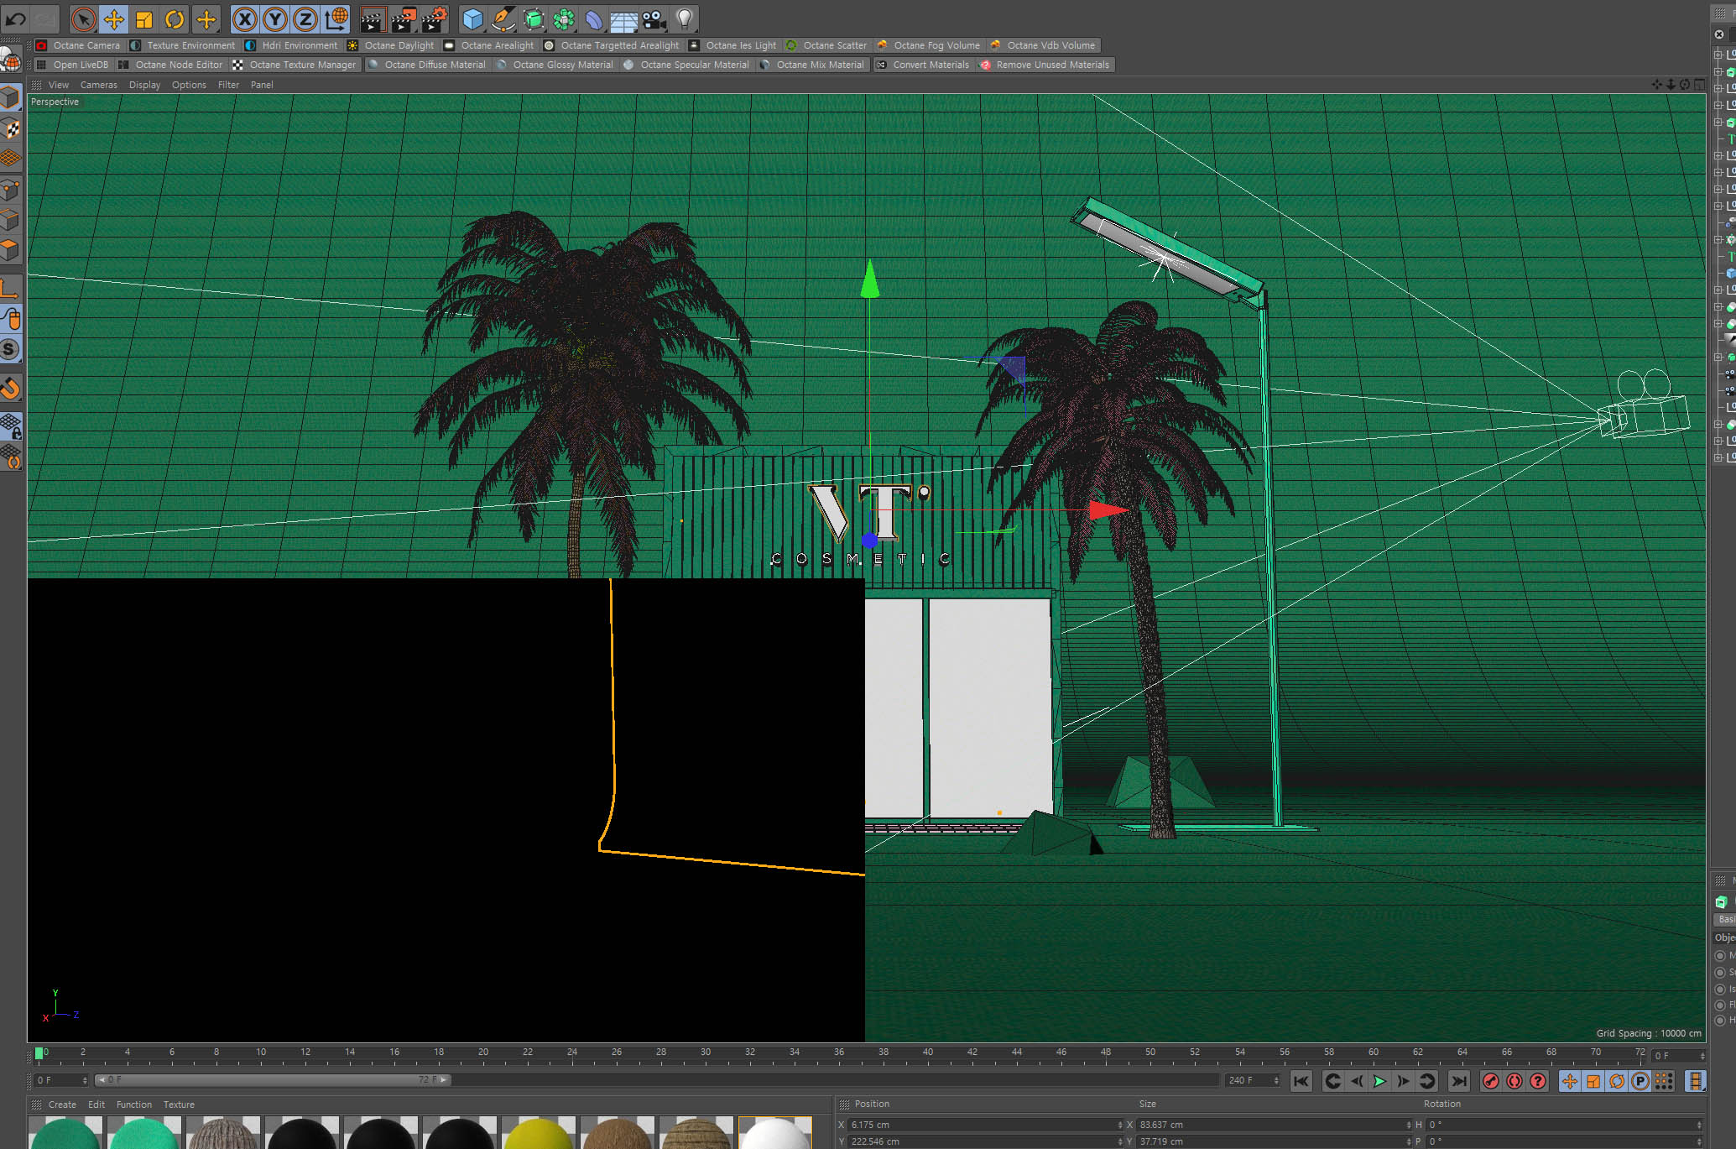
Task: Open the Octane Node Editor
Action: click(x=171, y=65)
